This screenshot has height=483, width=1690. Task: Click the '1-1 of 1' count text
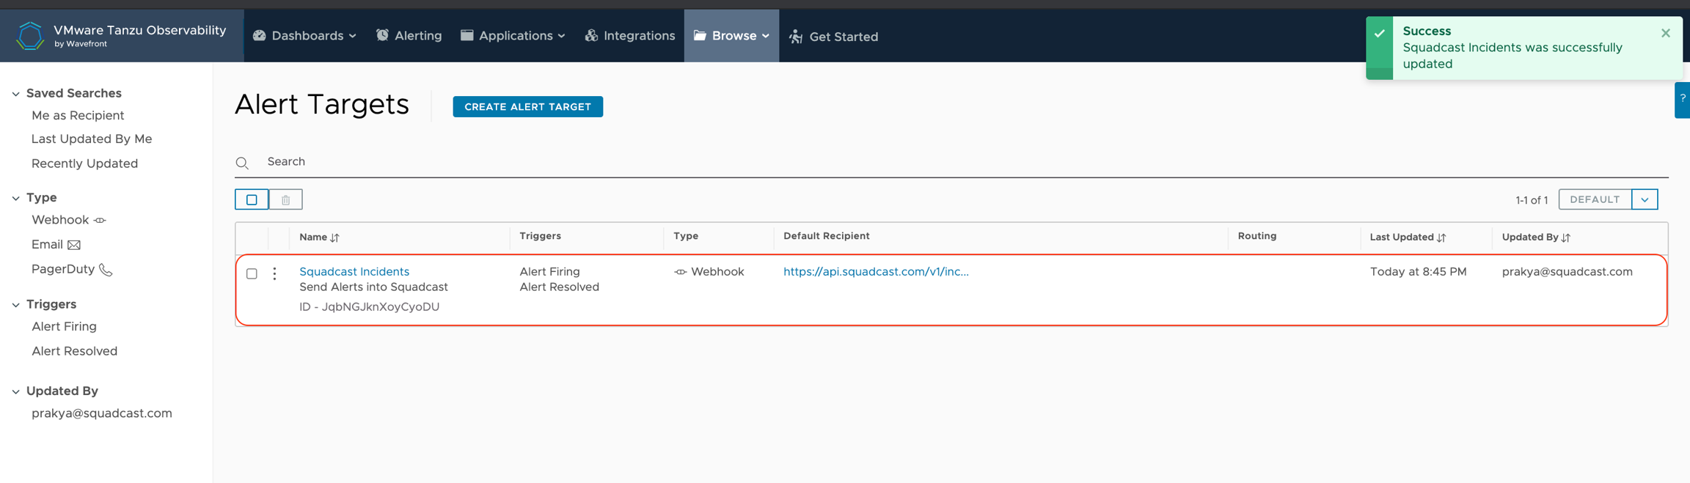coord(1532,200)
